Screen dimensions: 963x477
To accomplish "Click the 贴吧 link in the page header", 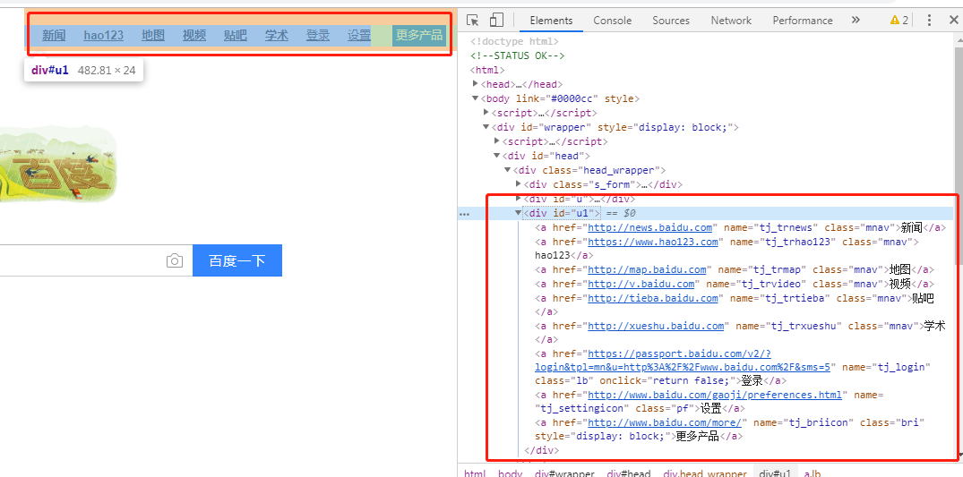I will click(236, 36).
